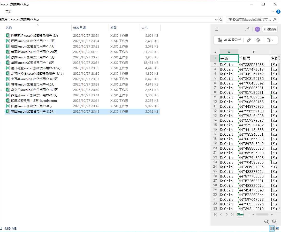Click file icon of 印尼kucoin加密货币用户-8万
This screenshot has height=232, width=281.
(7, 106)
